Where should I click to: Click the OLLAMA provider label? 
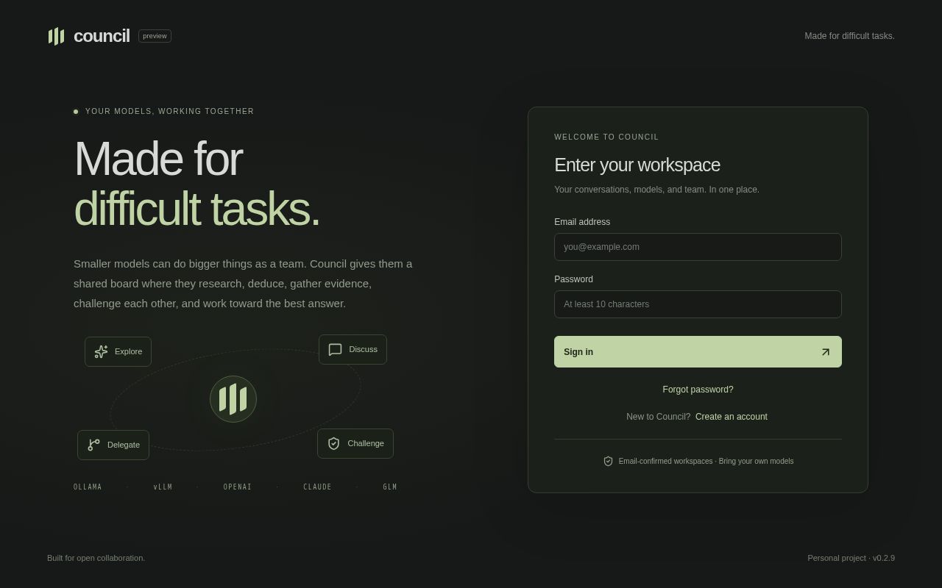88,487
